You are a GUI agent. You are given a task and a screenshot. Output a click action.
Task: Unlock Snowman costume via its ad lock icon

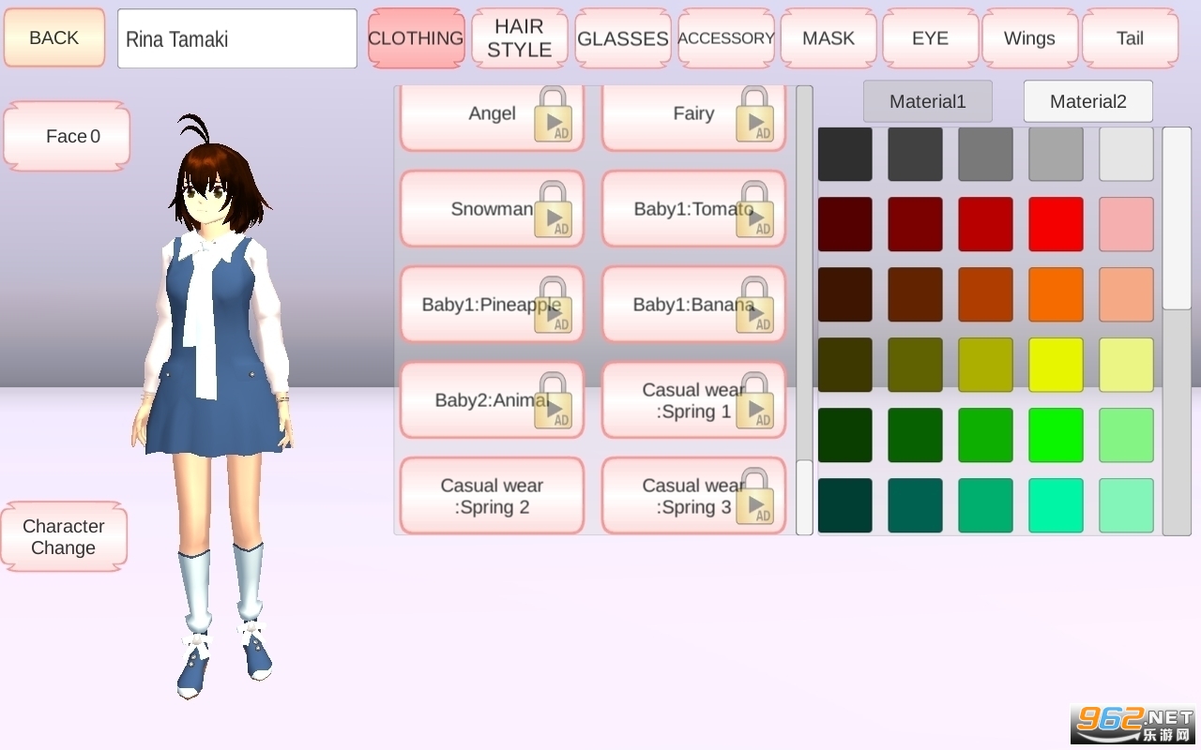pos(554,210)
